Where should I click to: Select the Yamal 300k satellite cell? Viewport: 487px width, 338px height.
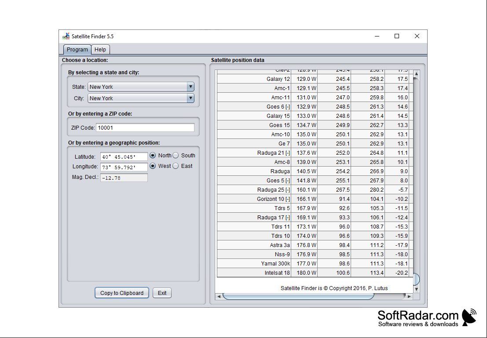click(x=254, y=264)
